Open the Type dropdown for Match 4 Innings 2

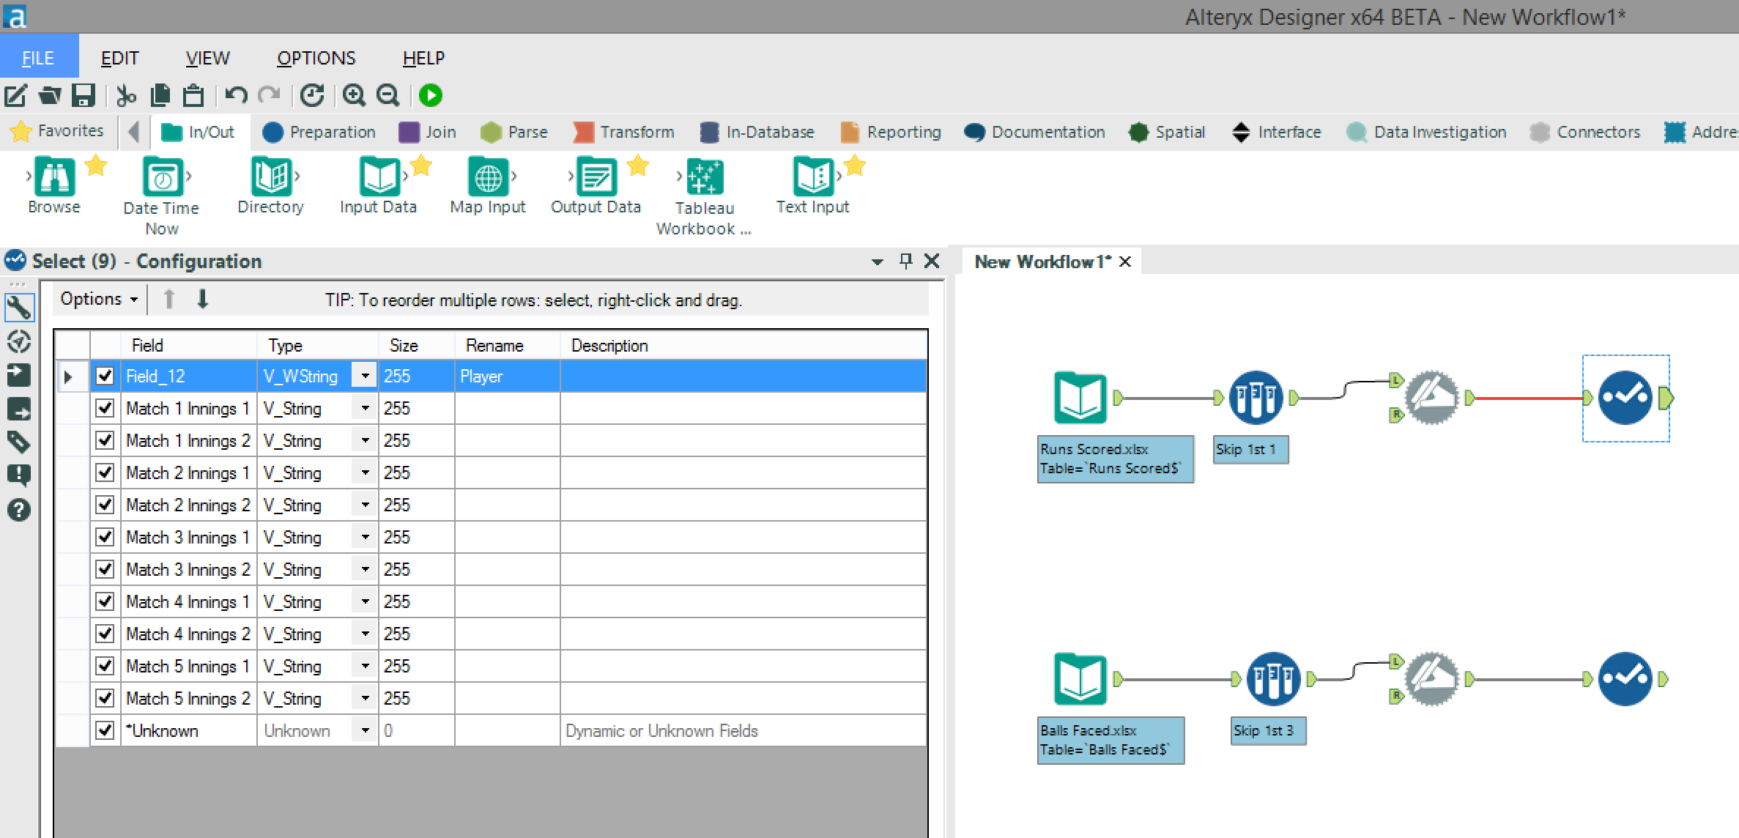click(x=365, y=634)
